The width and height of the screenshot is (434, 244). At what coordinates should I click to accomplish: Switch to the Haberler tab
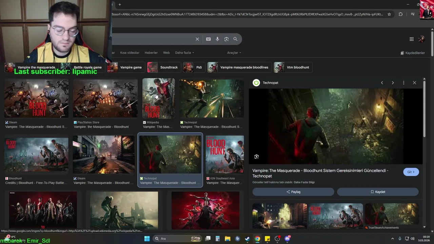[x=151, y=53]
